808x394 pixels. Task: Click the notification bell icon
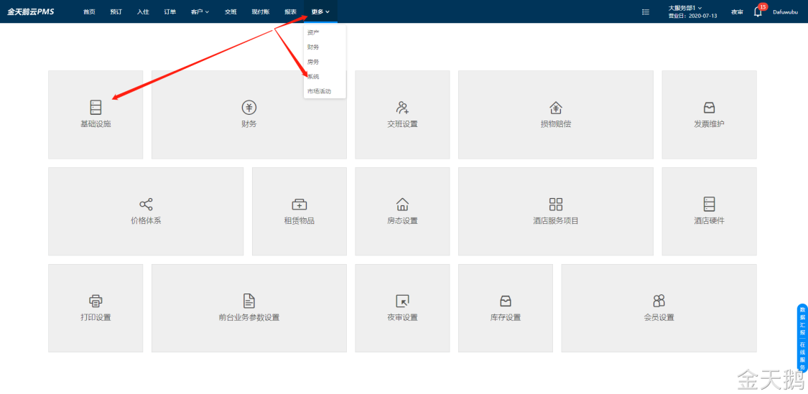pos(758,12)
